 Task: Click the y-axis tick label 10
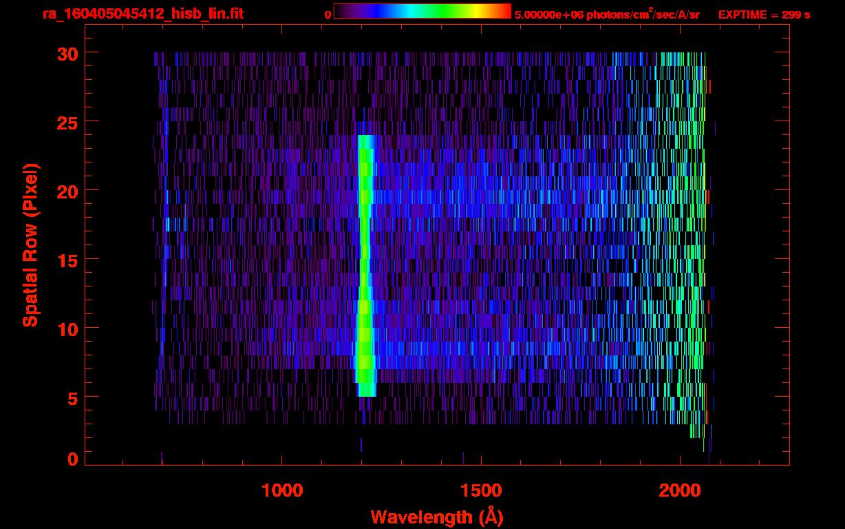(x=67, y=329)
